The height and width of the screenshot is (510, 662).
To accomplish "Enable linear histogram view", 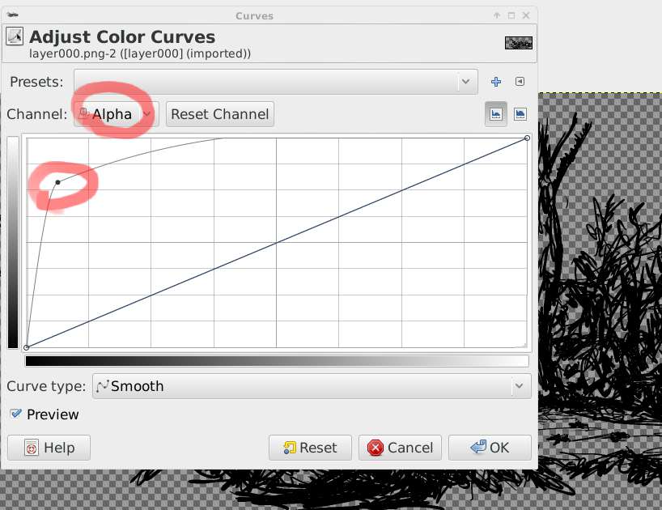I will coord(495,114).
